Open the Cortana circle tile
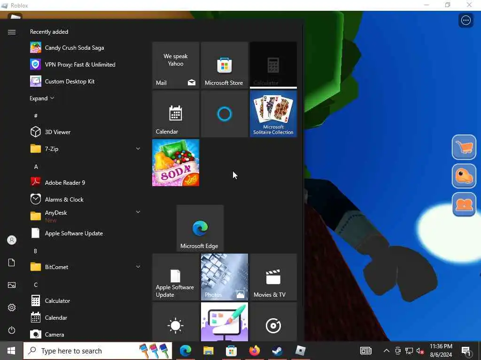Screen dimensions: 481x360 coord(225,114)
